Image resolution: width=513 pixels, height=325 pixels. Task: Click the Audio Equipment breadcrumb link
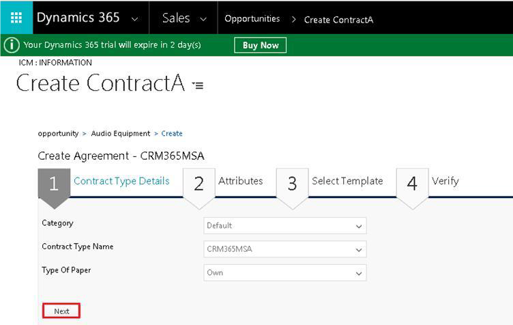click(x=121, y=134)
